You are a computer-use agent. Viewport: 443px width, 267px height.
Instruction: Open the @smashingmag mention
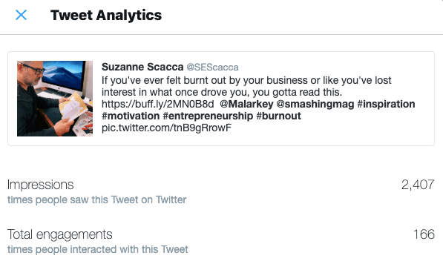pyautogui.click(x=315, y=104)
